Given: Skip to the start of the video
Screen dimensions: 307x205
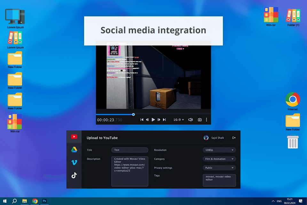Looking at the screenshot, I should (142, 120).
